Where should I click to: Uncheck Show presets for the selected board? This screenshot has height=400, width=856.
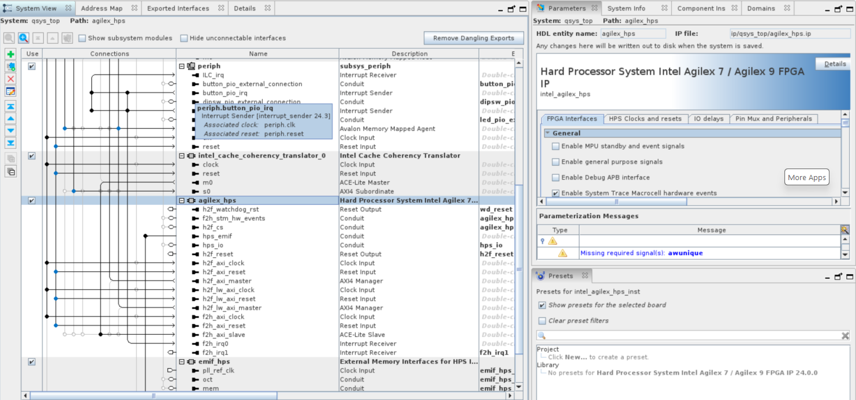pyautogui.click(x=542, y=305)
